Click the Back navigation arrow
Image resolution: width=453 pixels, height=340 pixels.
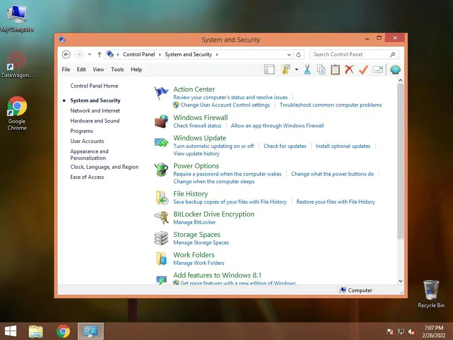(66, 54)
